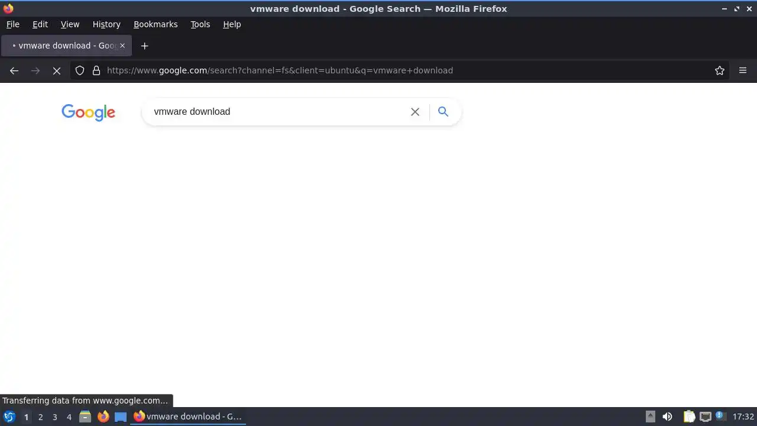This screenshot has height=426, width=757.
Task: Click the Firefox icon in title bar
Action: pos(8,8)
